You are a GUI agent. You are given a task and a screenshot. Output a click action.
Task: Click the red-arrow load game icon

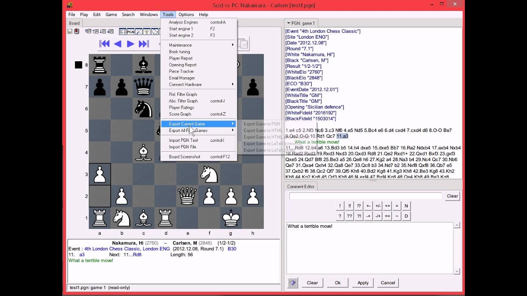coord(77,31)
